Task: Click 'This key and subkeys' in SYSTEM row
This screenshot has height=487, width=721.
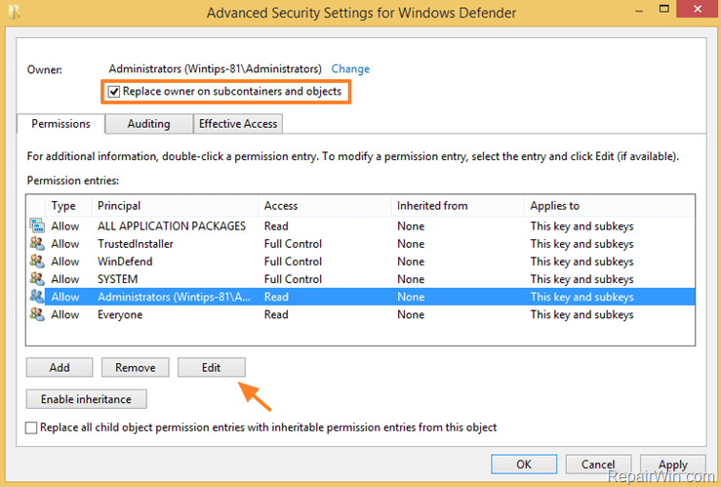Action: (x=581, y=279)
